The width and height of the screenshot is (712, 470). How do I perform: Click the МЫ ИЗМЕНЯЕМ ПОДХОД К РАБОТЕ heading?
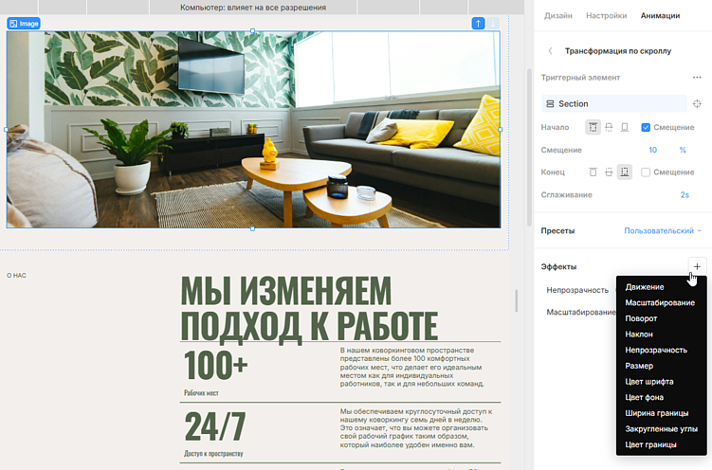tap(309, 308)
